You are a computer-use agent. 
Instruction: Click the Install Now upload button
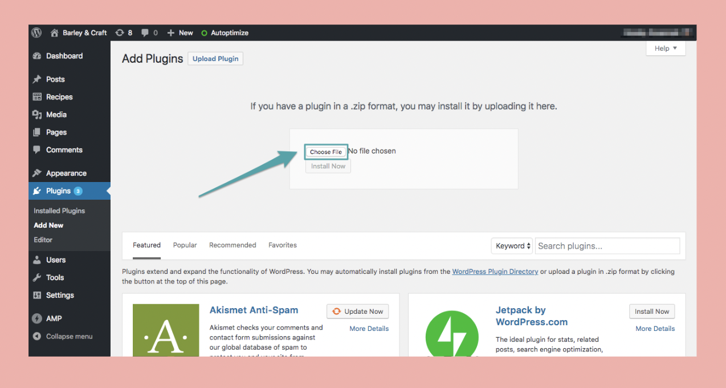[328, 166]
